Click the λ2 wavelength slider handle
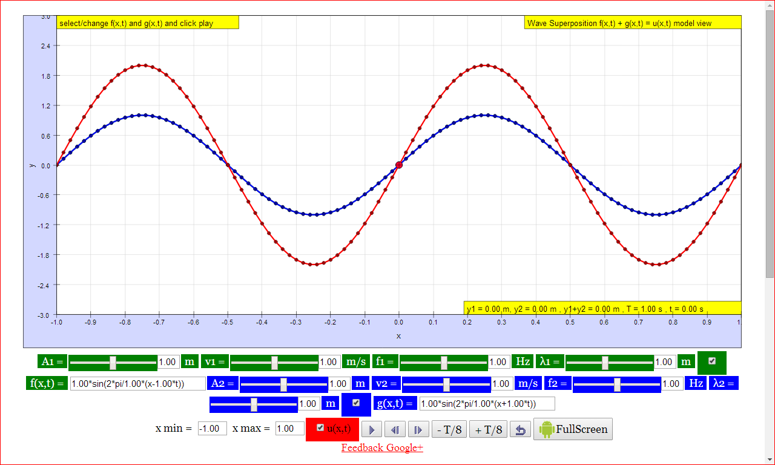The image size is (775, 465). [x=254, y=403]
